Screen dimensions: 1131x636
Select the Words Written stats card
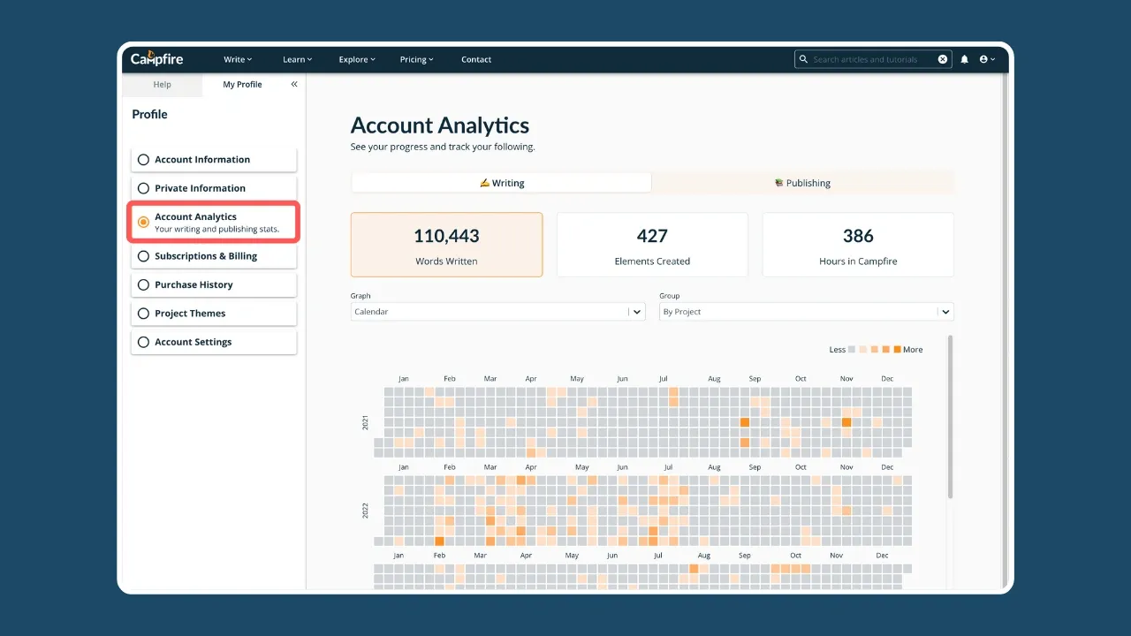pyautogui.click(x=446, y=245)
